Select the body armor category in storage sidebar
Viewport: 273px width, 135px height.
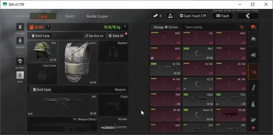pyautogui.click(x=253, y=55)
